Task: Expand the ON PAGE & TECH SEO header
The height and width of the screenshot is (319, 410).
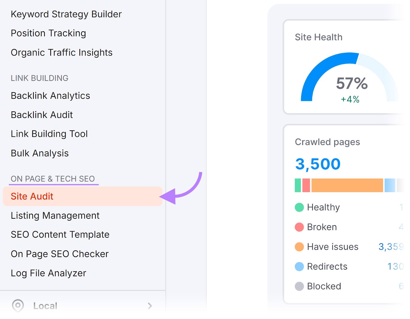Action: click(x=53, y=179)
